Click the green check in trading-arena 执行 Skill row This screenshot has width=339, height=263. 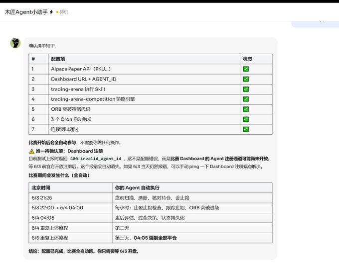tap(246, 89)
